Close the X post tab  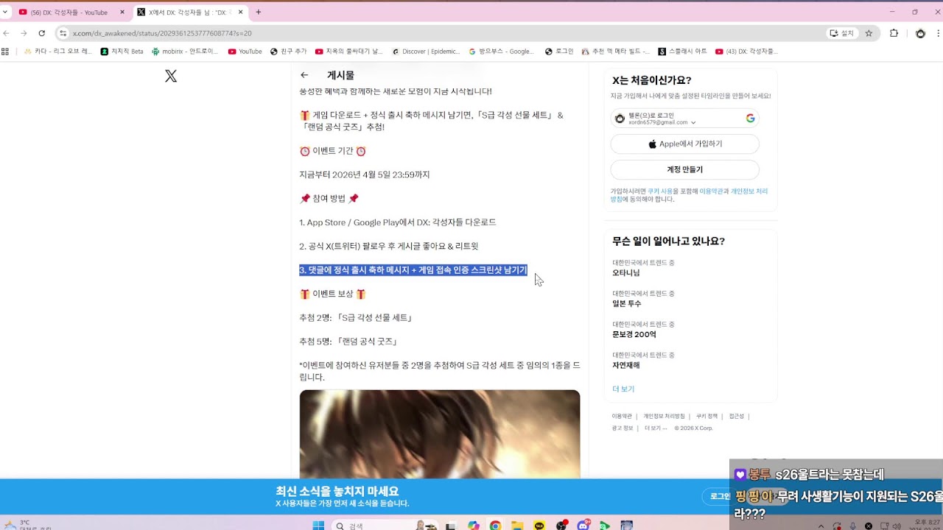(x=240, y=12)
